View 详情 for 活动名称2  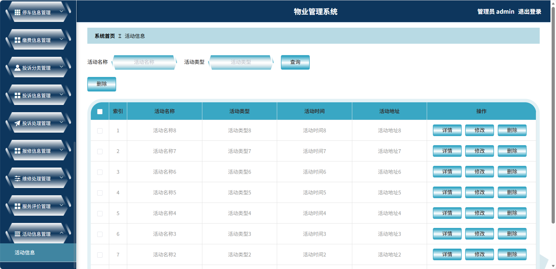click(x=447, y=254)
